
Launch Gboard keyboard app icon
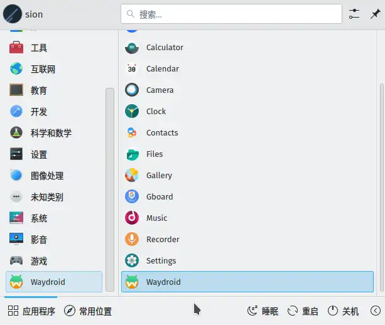[x=132, y=197]
